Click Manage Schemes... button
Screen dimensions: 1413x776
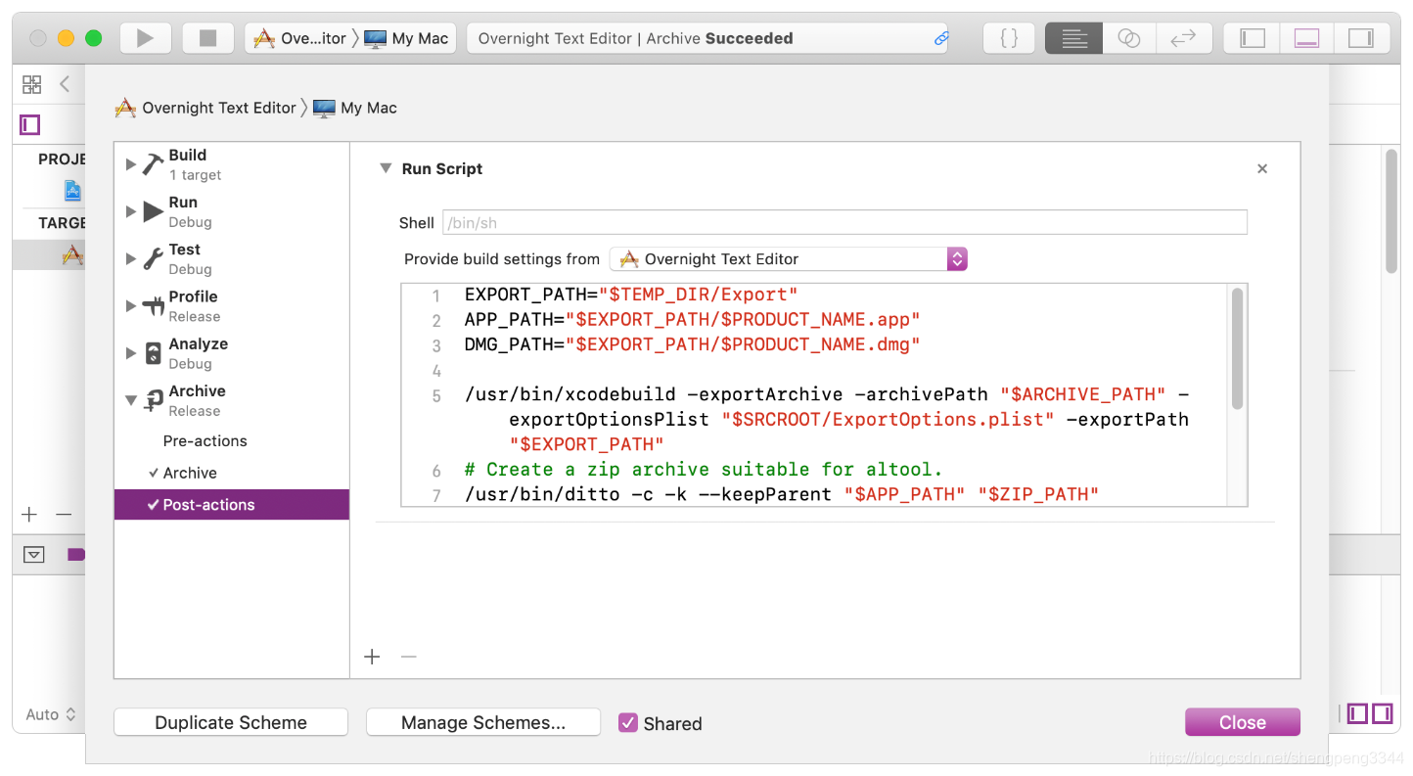pos(483,723)
